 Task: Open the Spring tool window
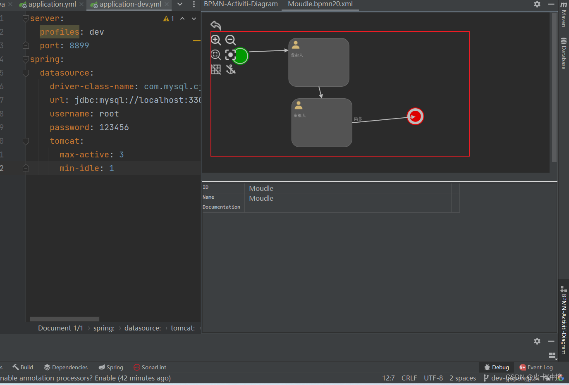coord(111,367)
